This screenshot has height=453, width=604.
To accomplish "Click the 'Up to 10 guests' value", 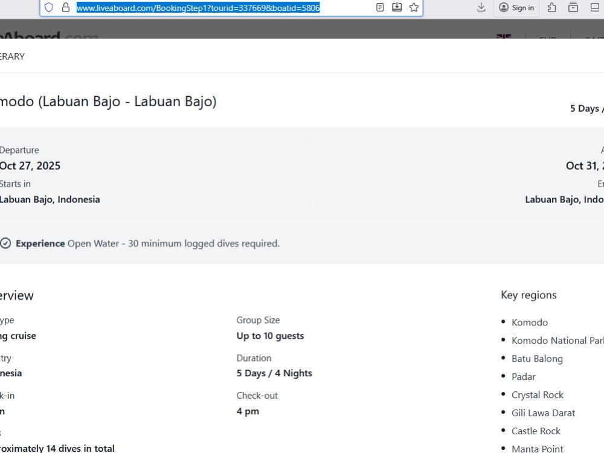I will pyautogui.click(x=270, y=336).
